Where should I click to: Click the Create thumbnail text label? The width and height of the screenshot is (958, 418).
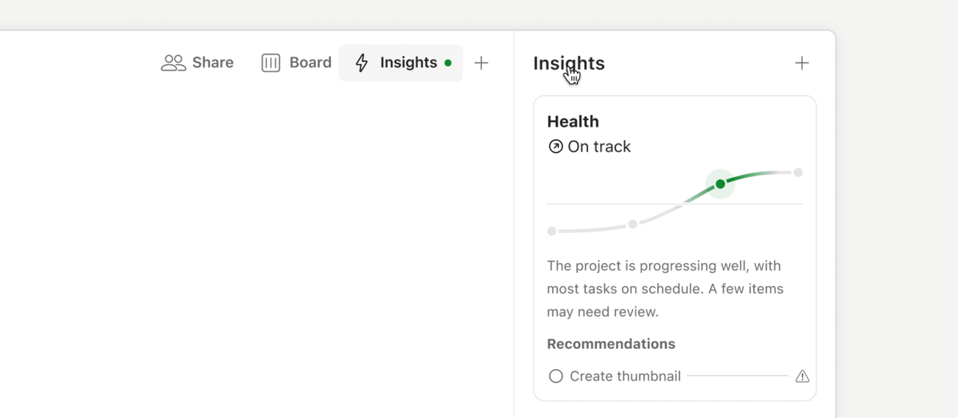click(625, 376)
